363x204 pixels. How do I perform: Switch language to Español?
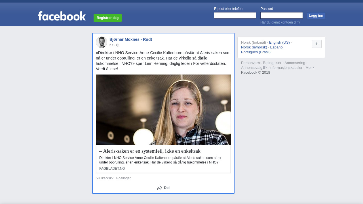(x=277, y=47)
